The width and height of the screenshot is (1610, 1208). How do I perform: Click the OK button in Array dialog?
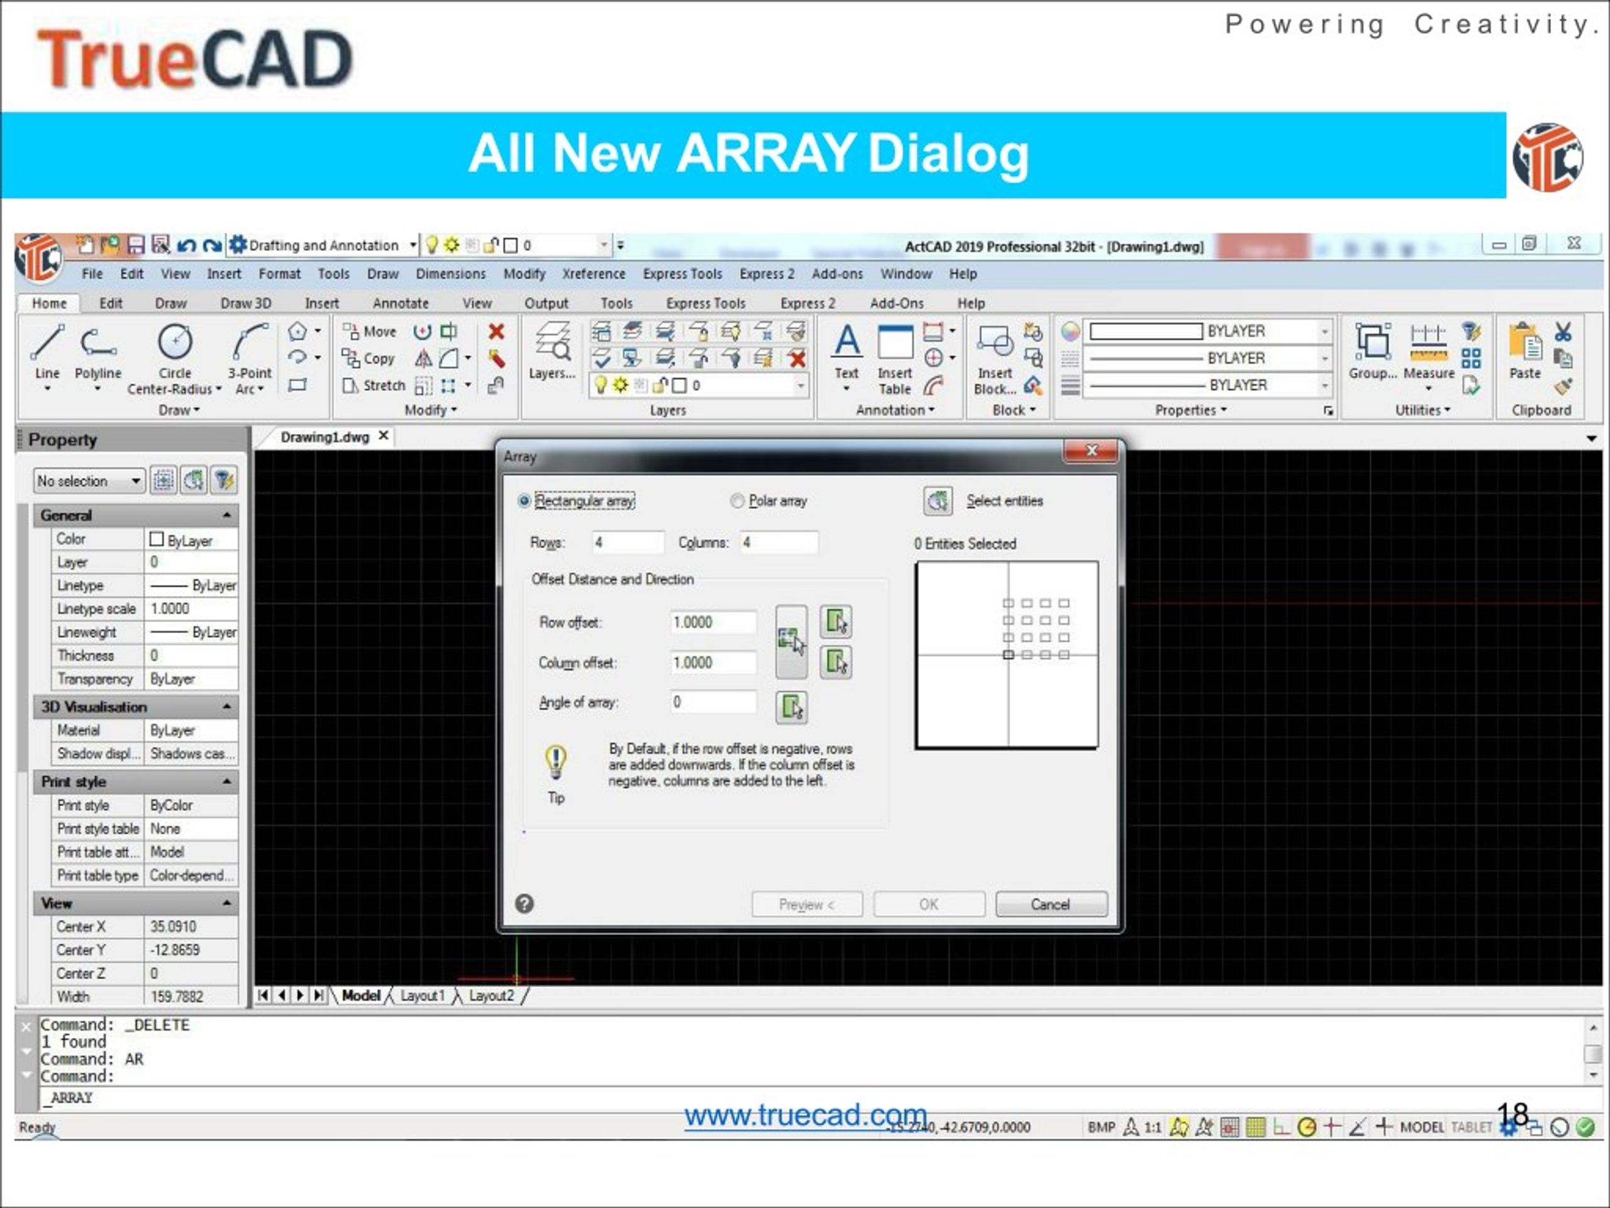coord(929,903)
